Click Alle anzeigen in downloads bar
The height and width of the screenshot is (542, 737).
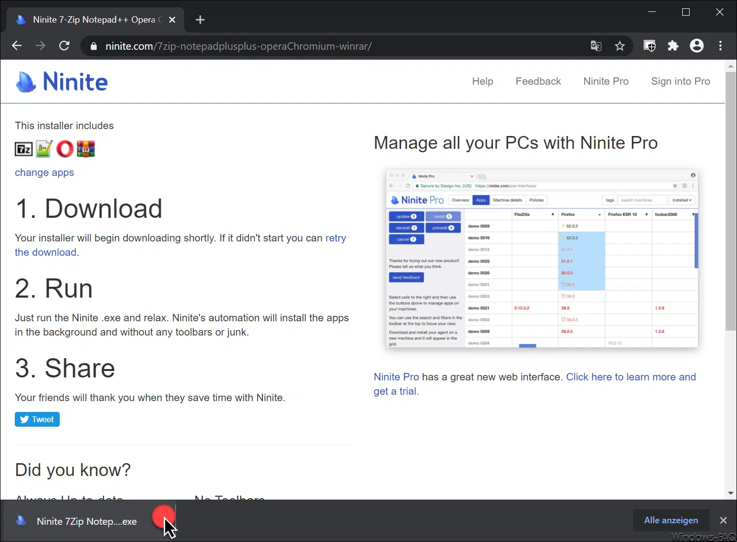tap(670, 520)
